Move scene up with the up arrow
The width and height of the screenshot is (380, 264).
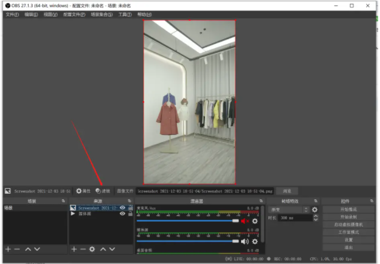point(28,249)
